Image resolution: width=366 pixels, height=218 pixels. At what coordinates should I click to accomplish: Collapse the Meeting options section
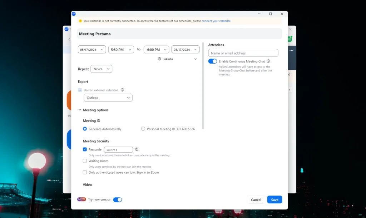[80, 110]
